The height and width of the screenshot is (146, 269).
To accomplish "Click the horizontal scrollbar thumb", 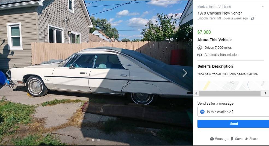I will click(230, 93).
